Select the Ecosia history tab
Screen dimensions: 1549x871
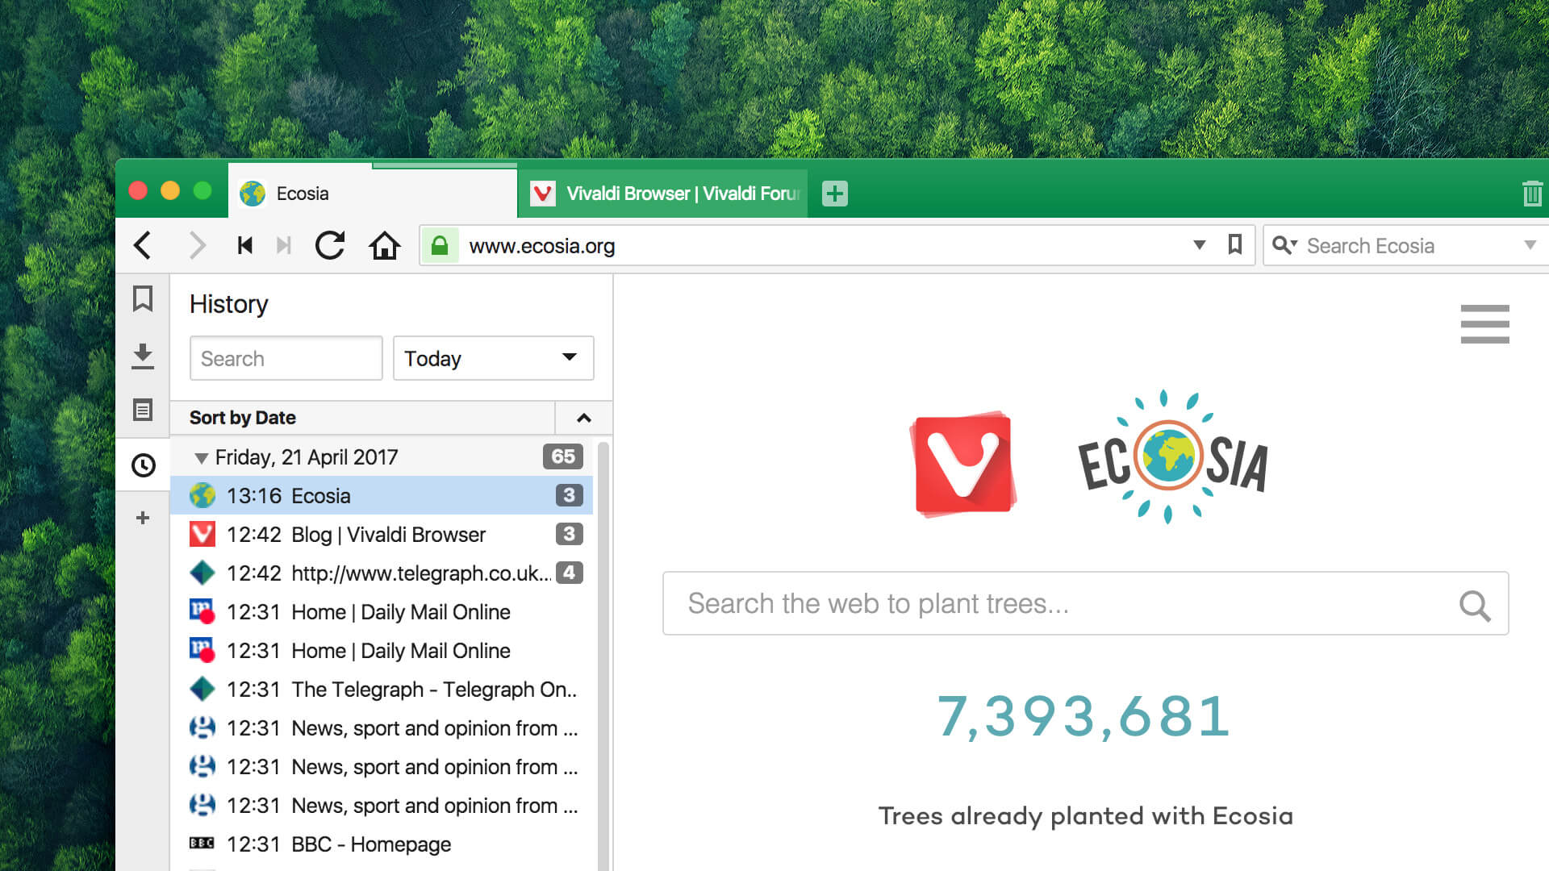click(387, 494)
